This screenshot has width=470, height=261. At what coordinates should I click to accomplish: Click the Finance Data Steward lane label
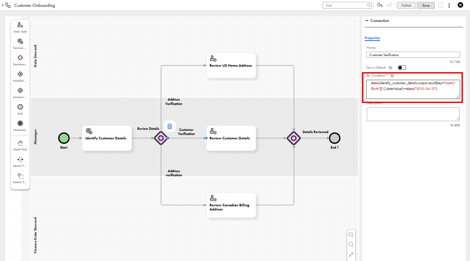tap(35, 235)
